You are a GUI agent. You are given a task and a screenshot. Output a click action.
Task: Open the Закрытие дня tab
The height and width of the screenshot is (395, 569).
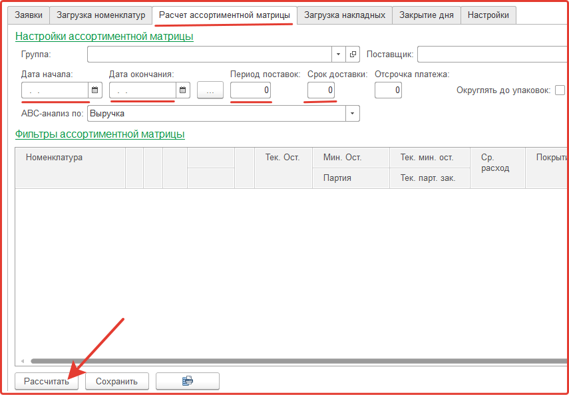click(427, 15)
